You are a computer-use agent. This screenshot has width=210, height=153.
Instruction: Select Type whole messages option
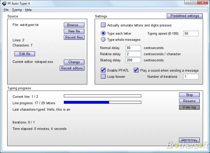click(103, 40)
